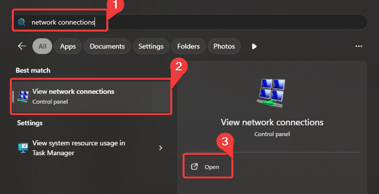Filter results by Folders
The height and width of the screenshot is (194, 379).
pos(189,46)
